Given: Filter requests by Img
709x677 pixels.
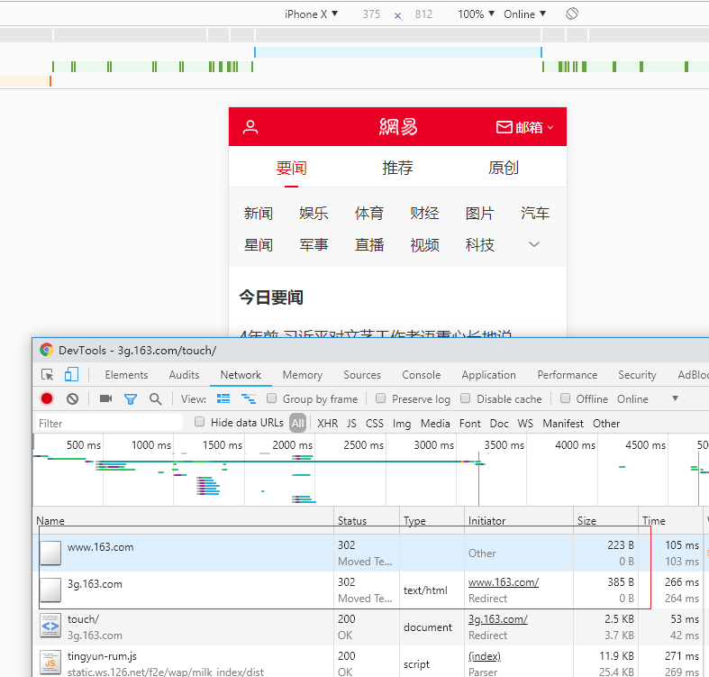Looking at the screenshot, I should coord(402,424).
